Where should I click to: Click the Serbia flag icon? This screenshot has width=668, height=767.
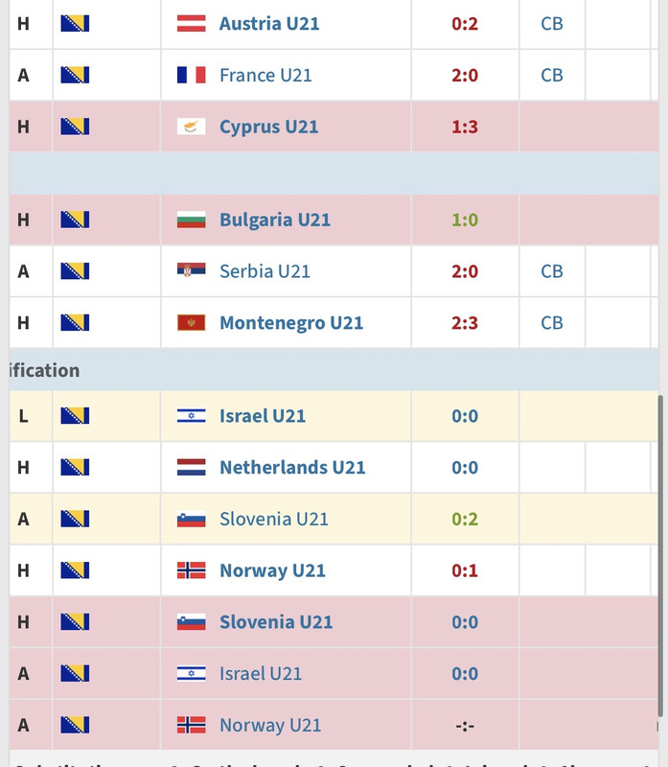pos(191,271)
